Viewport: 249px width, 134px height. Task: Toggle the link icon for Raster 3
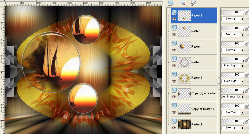[247, 59]
